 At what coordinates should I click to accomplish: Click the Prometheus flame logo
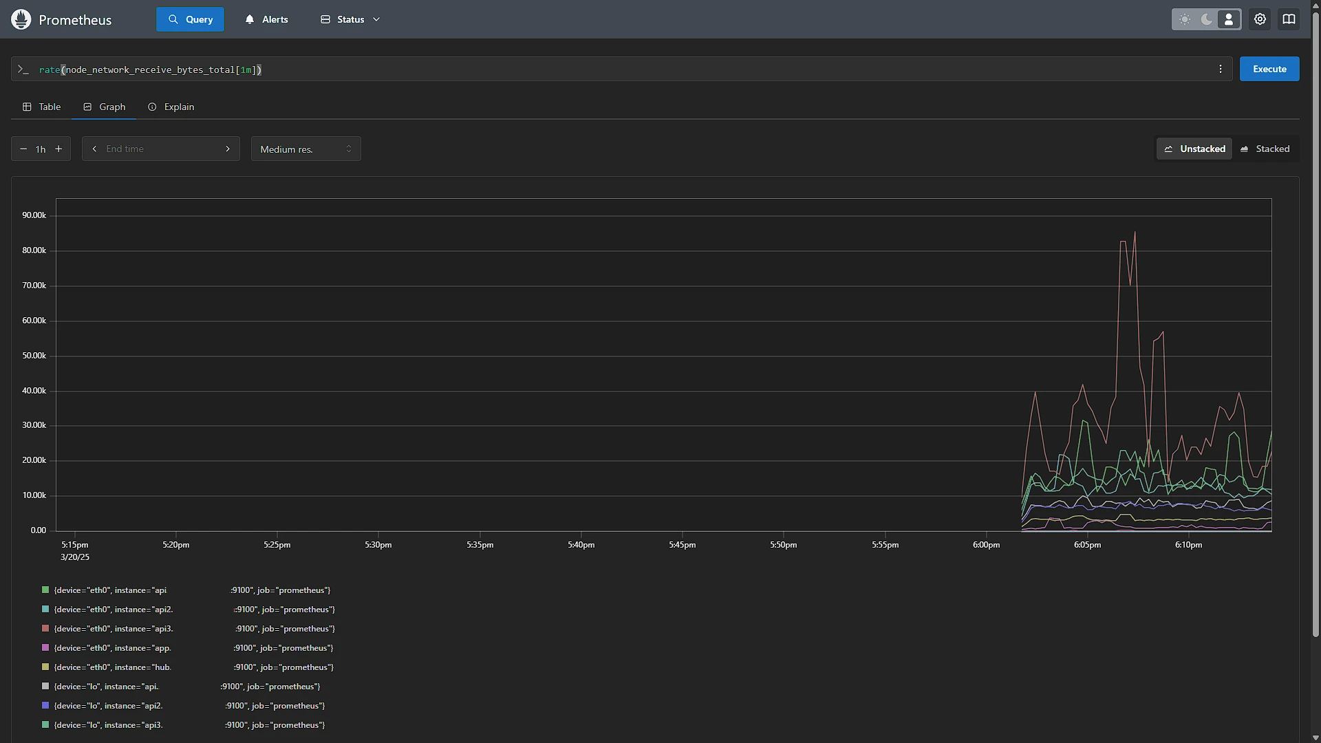coord(21,19)
